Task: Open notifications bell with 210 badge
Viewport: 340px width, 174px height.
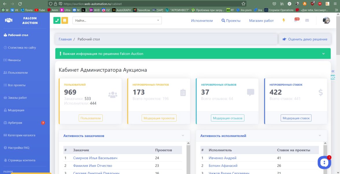Action: [x=295, y=21]
